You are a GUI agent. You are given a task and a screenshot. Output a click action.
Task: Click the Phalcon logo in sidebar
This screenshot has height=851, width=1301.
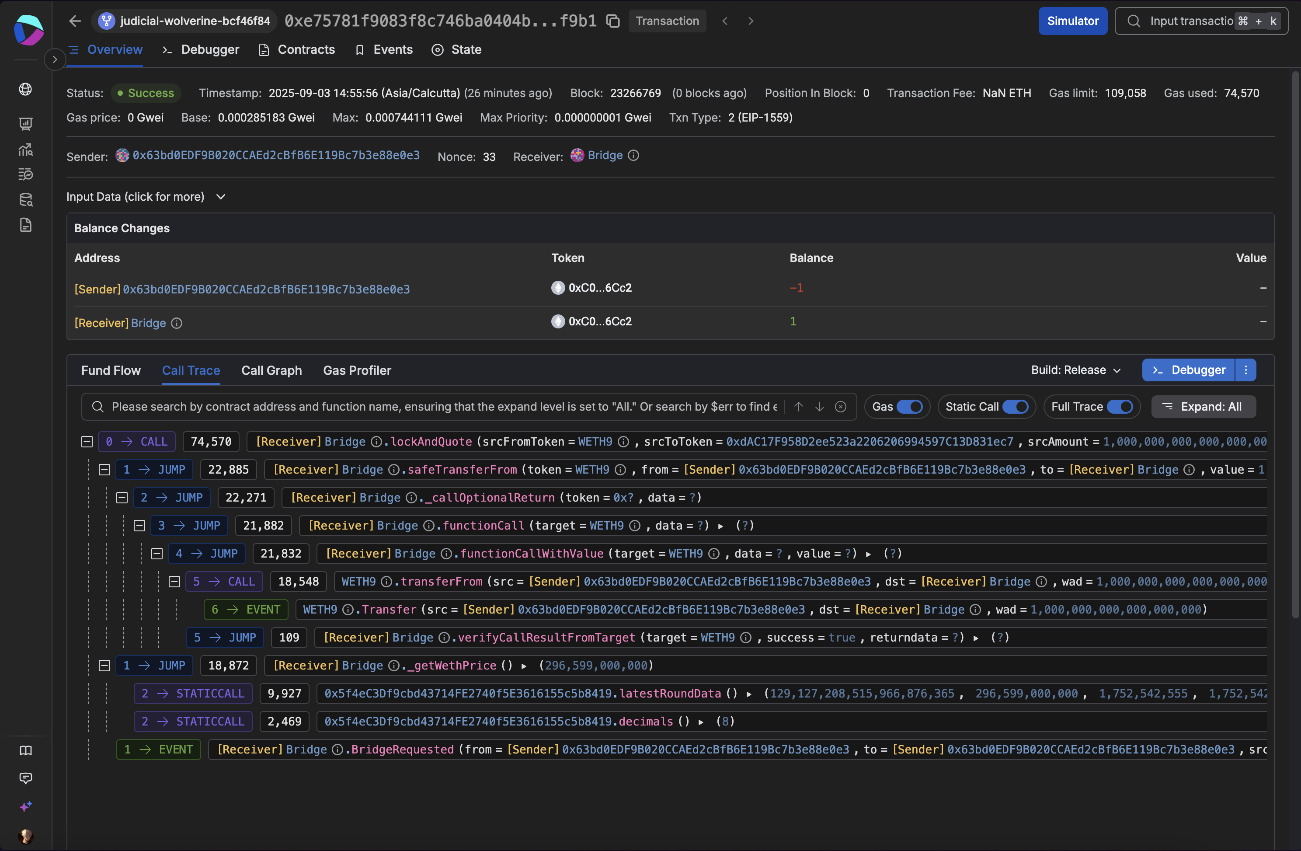tap(28, 30)
